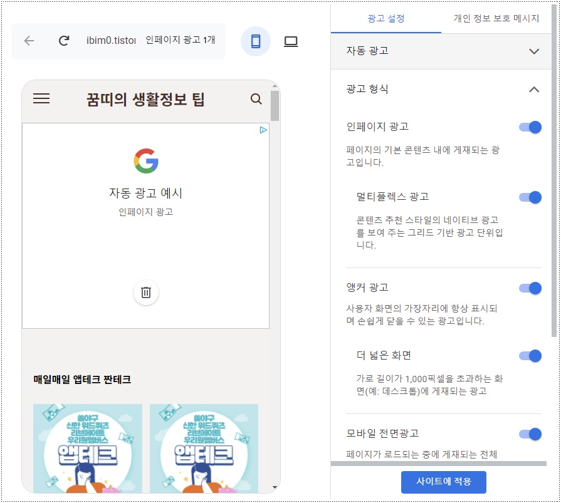Viewport: 561px width, 503px height.
Task: Reload the site preview
Action: coord(64,41)
